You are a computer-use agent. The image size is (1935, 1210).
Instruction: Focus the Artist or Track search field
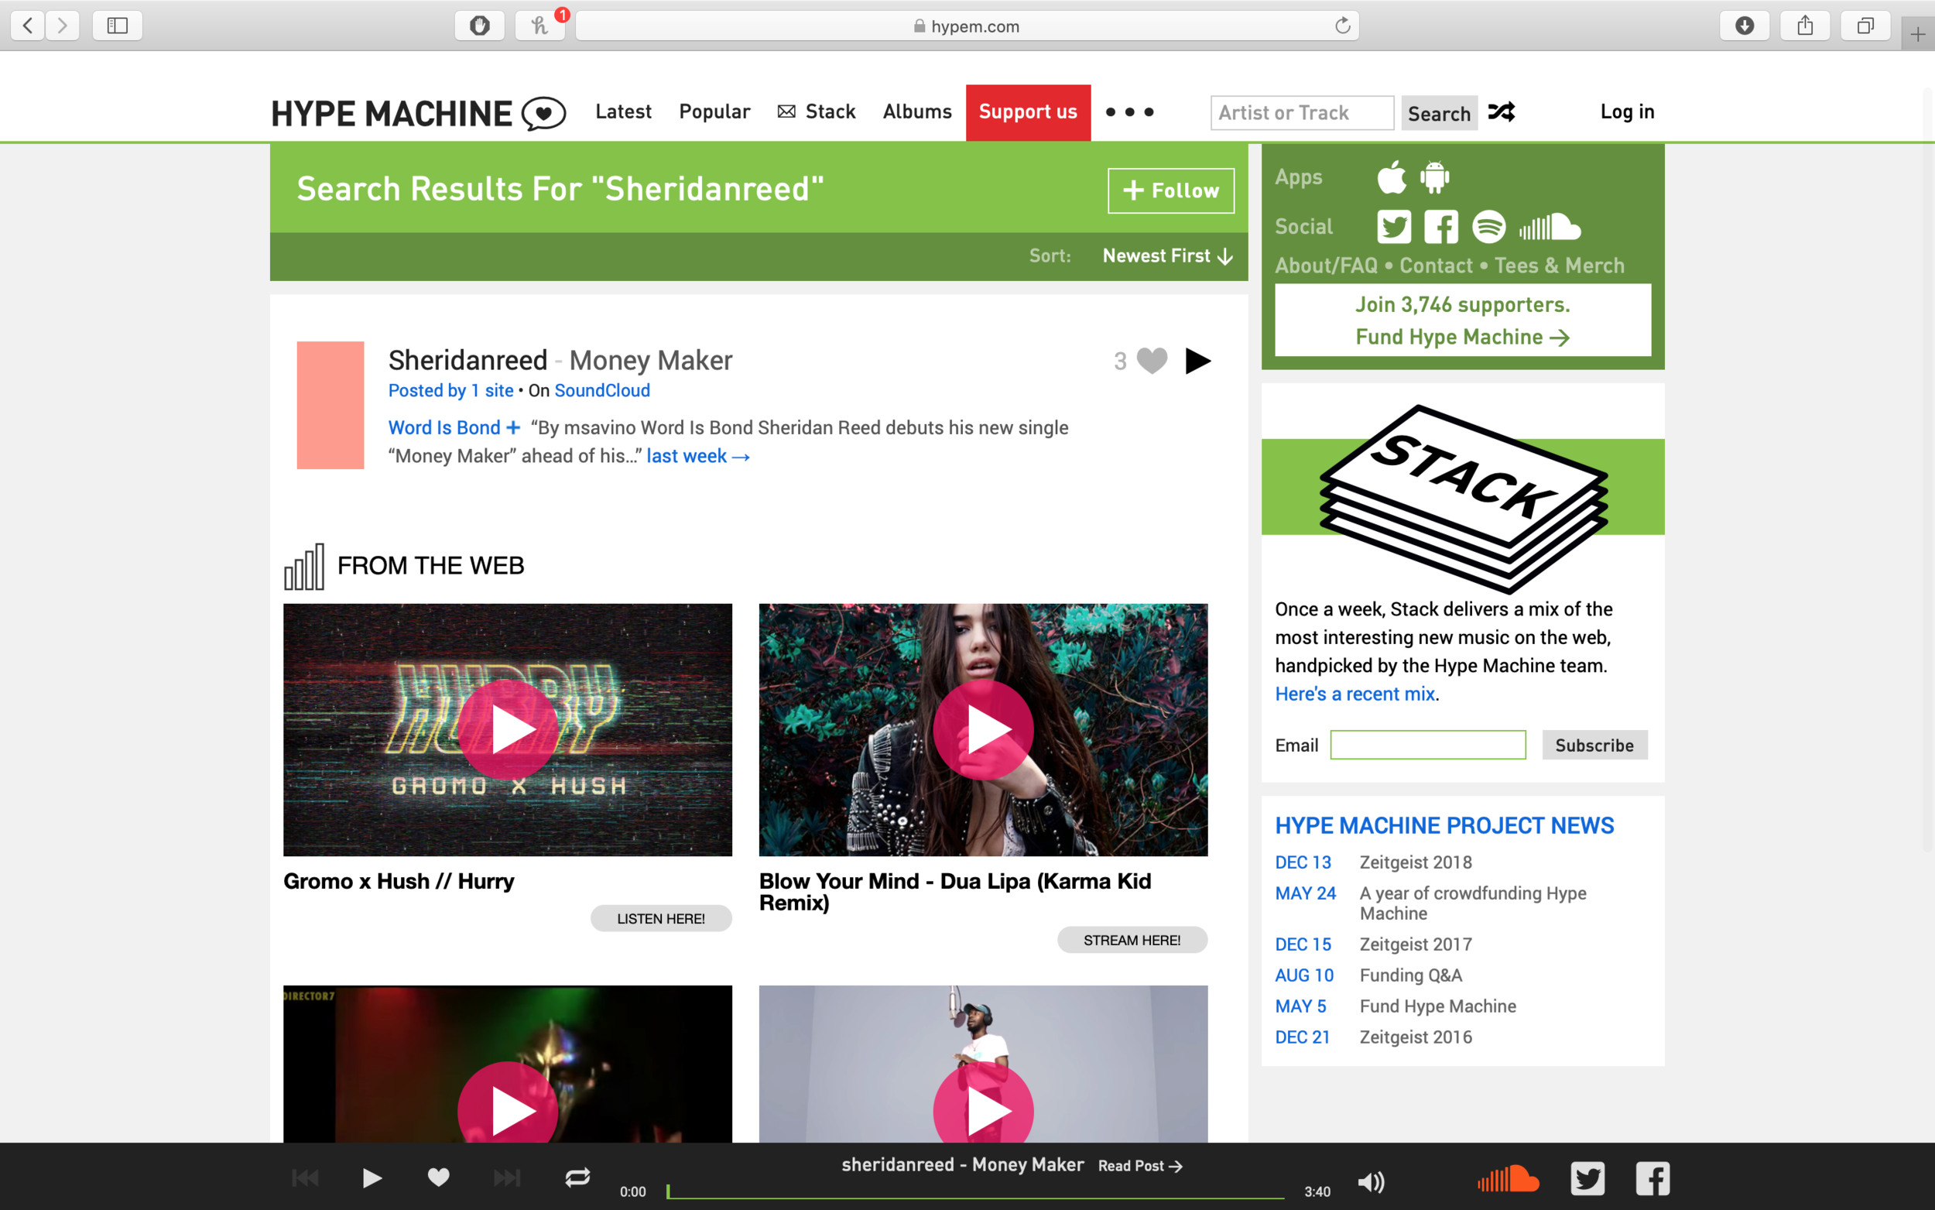coord(1303,113)
